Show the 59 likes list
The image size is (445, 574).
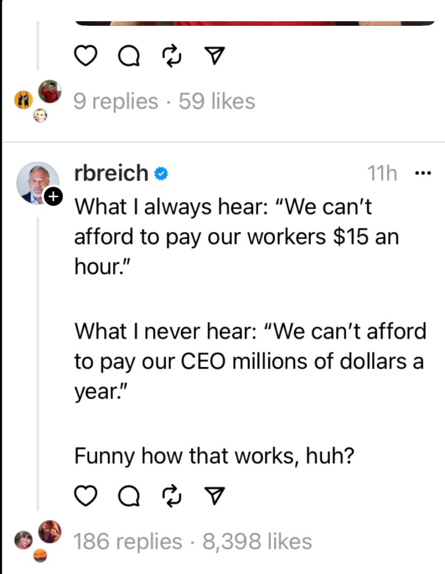pyautogui.click(x=217, y=101)
